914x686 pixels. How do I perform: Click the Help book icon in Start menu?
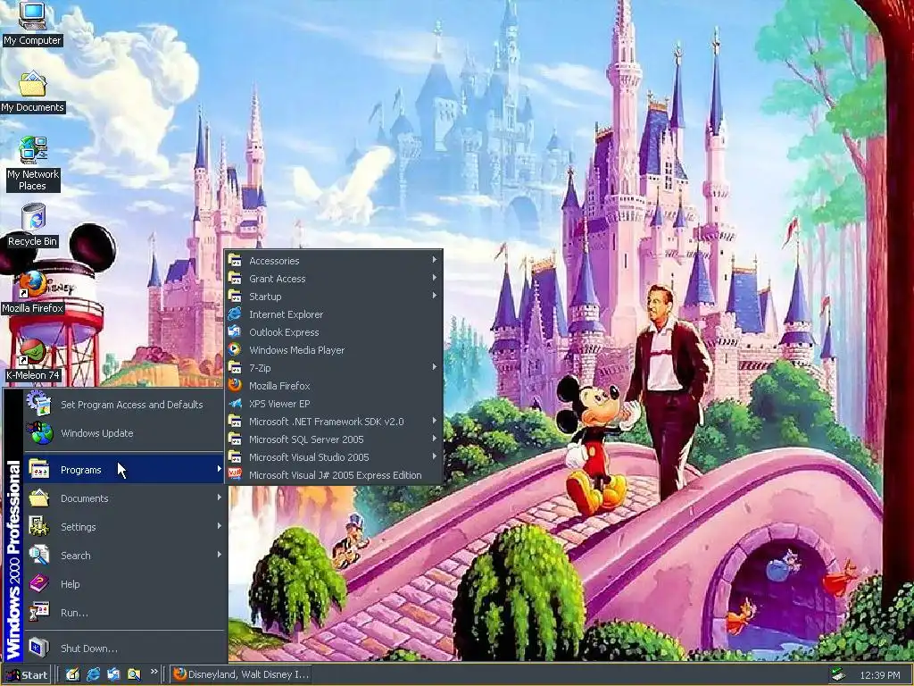tap(39, 583)
